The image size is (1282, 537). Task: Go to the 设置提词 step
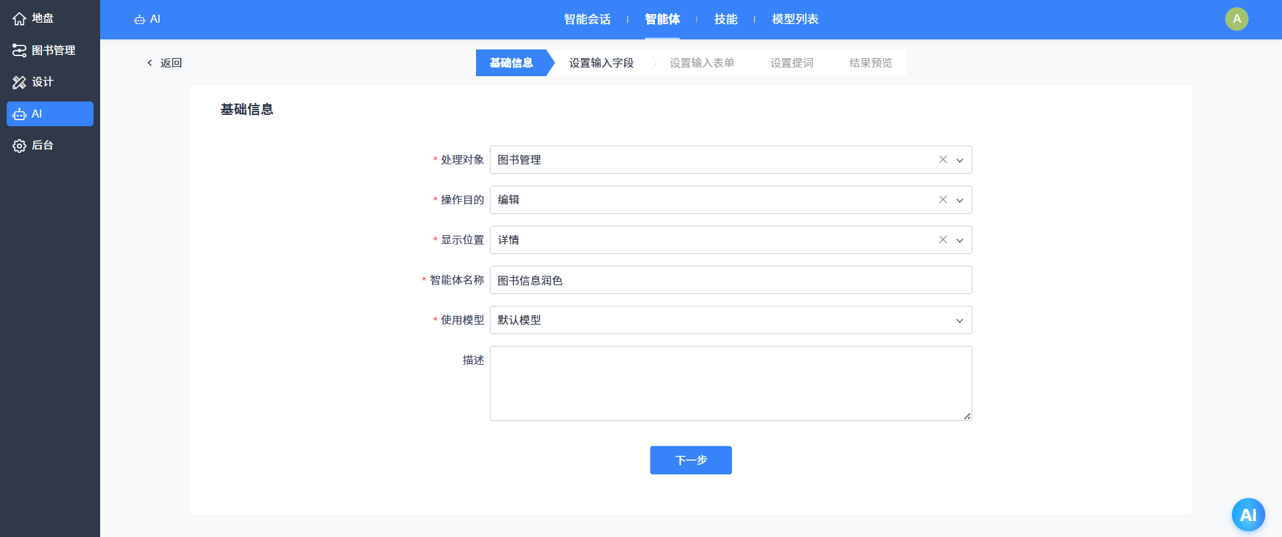pyautogui.click(x=792, y=63)
